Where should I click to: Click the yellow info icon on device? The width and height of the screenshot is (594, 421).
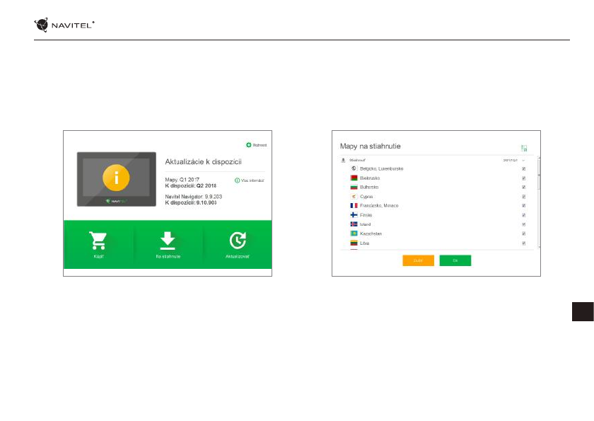116,178
